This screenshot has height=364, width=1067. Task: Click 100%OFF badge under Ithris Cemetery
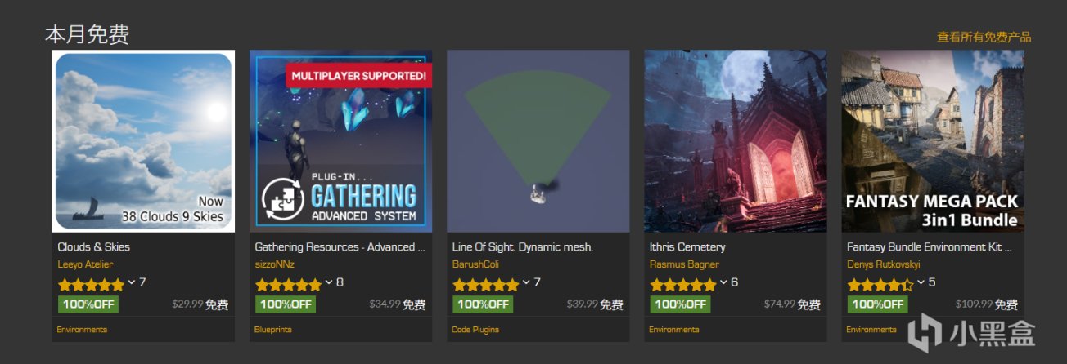pyautogui.click(x=680, y=304)
